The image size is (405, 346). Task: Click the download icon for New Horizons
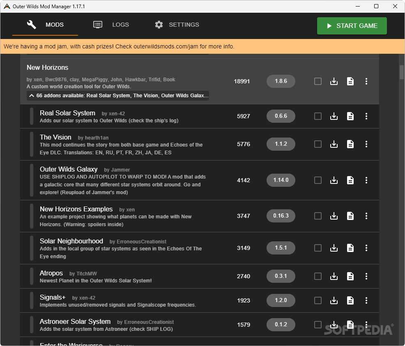[x=334, y=81]
